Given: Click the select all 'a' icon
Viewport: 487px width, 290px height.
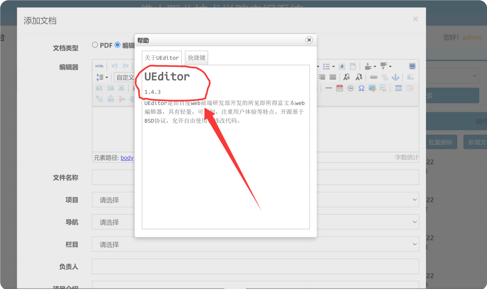Looking at the screenshot, I should (342, 66).
